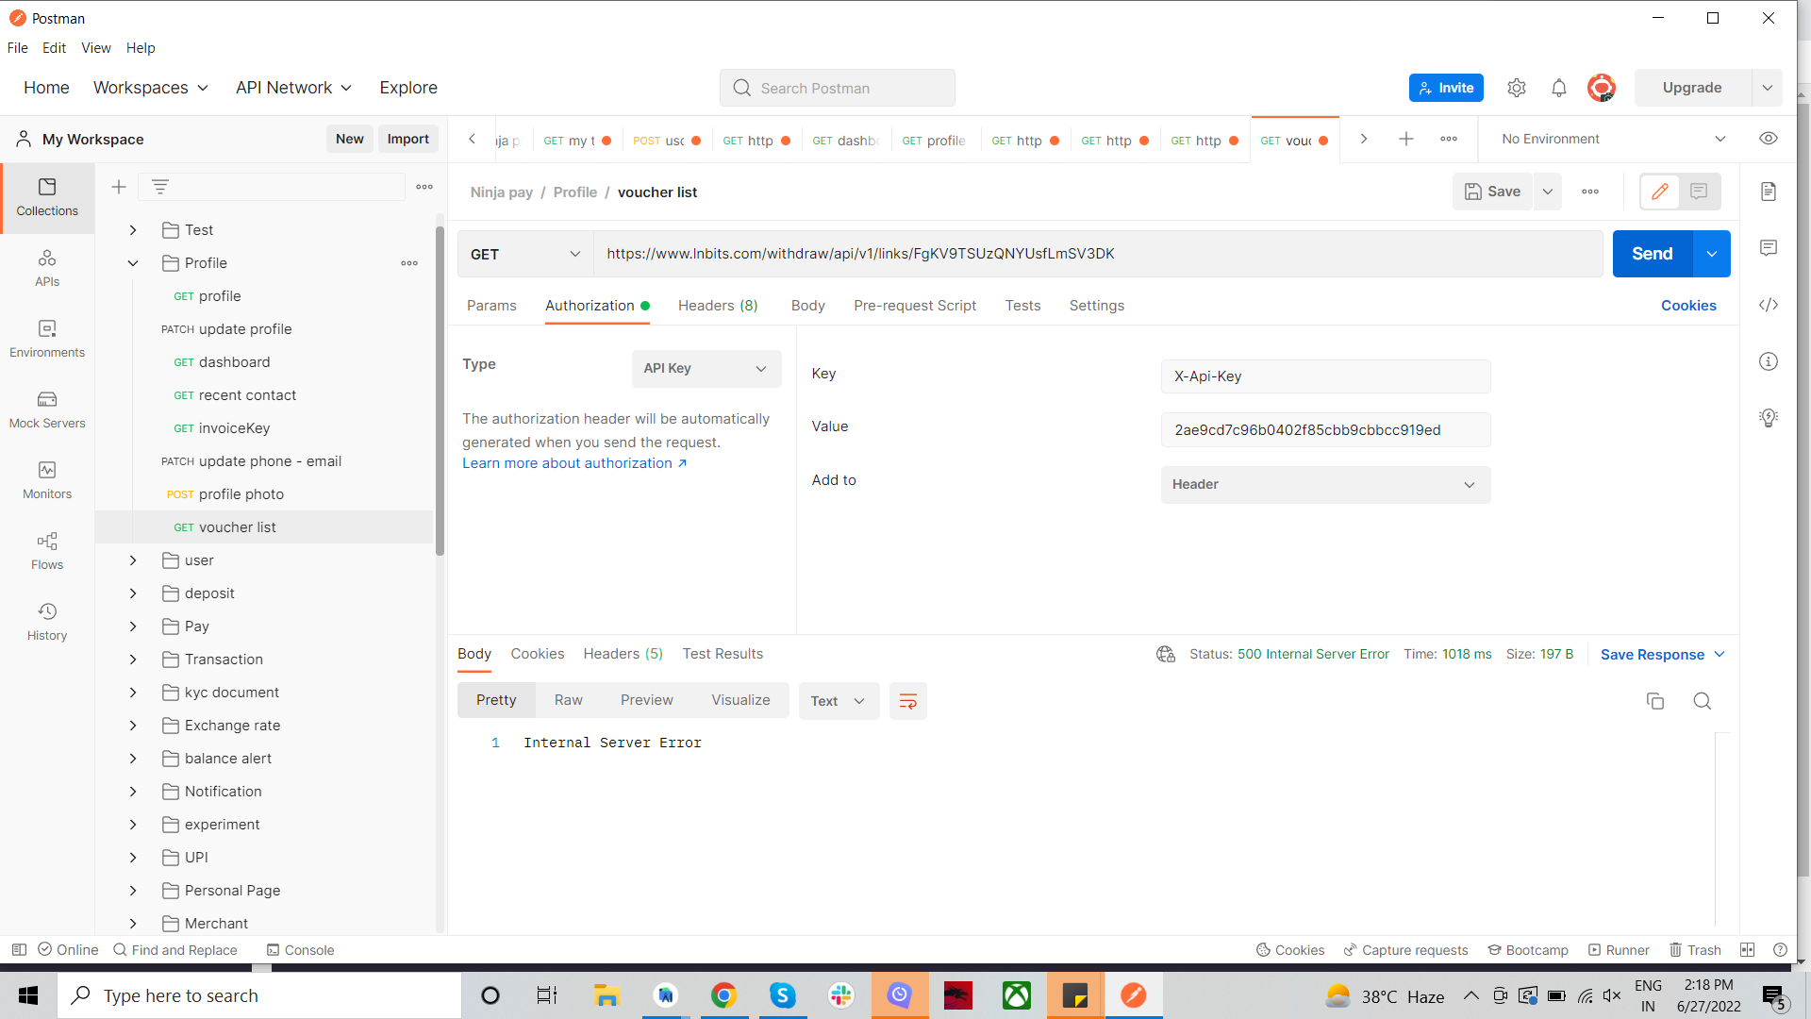This screenshot has width=1811, height=1019.
Task: Copy the response body with the copy icon
Action: point(1654,701)
